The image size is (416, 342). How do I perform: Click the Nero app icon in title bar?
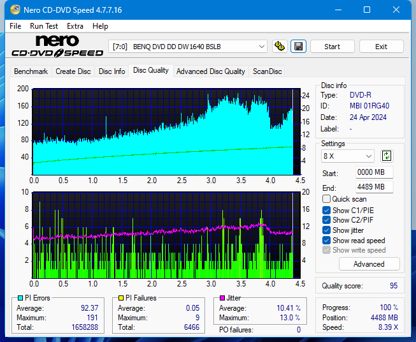(x=15, y=10)
